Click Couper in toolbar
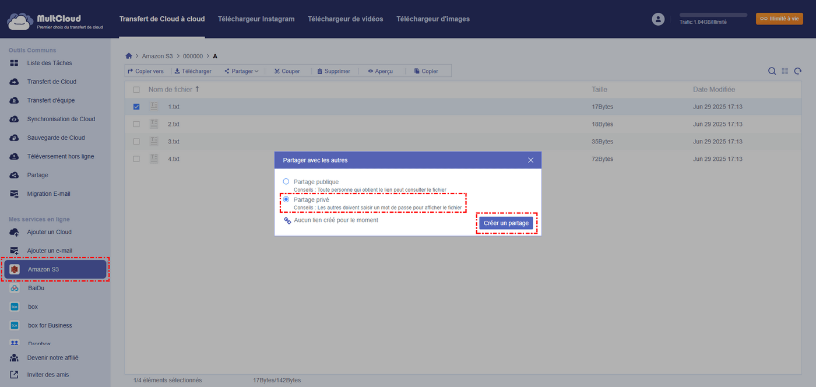Viewport: 816px width, 387px height. coord(287,71)
